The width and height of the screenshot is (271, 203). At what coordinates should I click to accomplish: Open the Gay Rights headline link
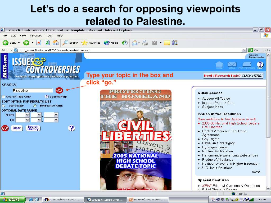click(x=211, y=139)
